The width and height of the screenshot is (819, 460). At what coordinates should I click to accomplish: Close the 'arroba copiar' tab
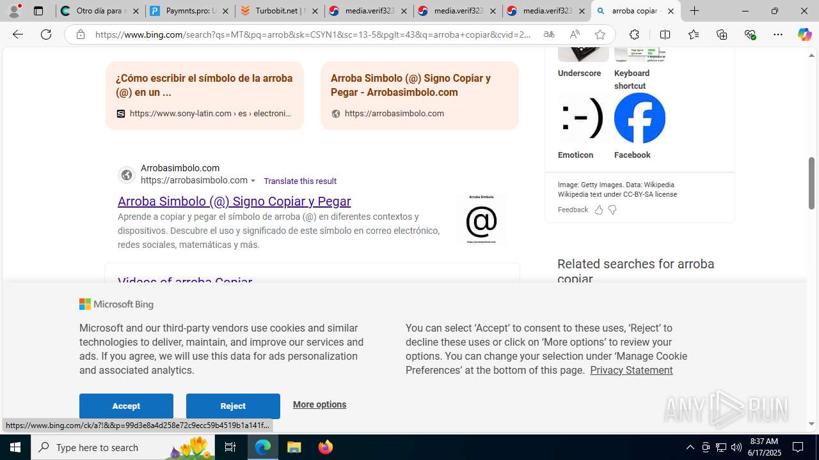[671, 11]
